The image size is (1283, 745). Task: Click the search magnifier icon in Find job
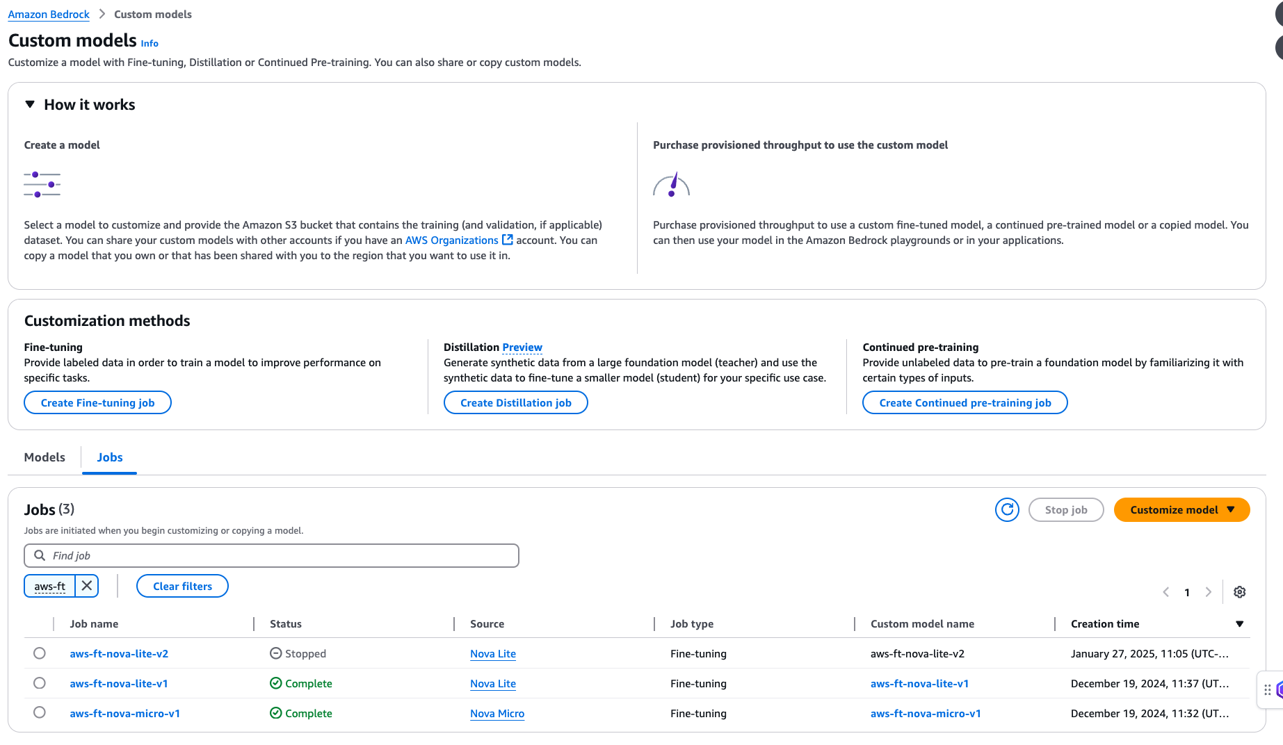40,555
